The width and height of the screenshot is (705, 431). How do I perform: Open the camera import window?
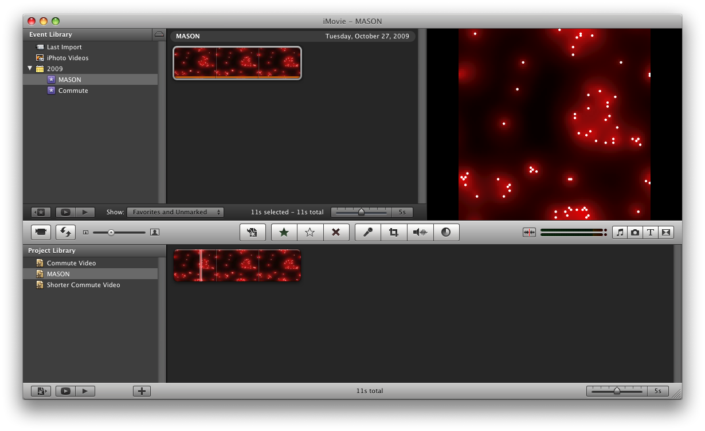coord(41,232)
